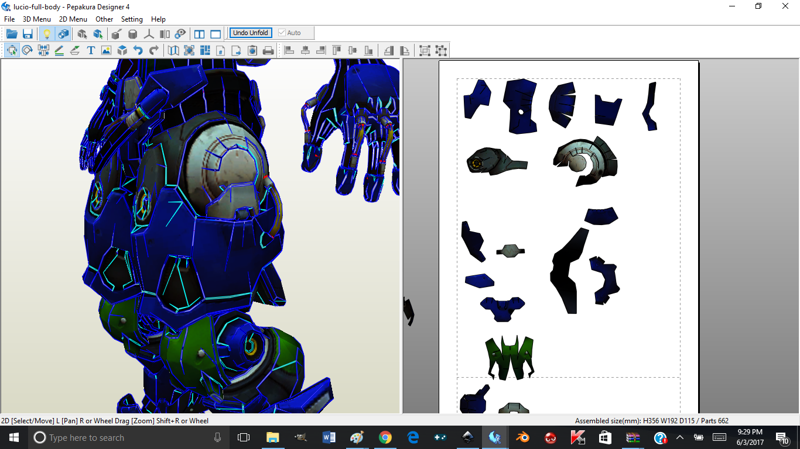Open Google Chrome from the taskbar
Screen dimensions: 800x449
(x=385, y=437)
